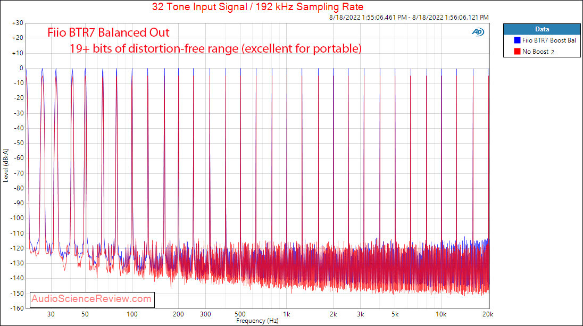583x326 pixels.
Task: Click the AP logo in the chart corner
Action: coord(478,32)
